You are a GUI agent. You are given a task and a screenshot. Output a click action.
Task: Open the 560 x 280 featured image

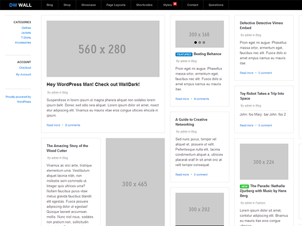(103, 49)
